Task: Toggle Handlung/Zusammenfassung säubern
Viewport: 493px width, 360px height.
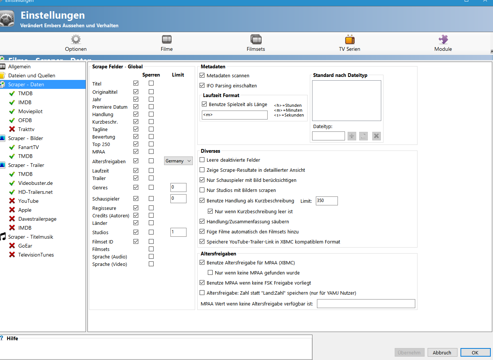Action: pos(202,221)
